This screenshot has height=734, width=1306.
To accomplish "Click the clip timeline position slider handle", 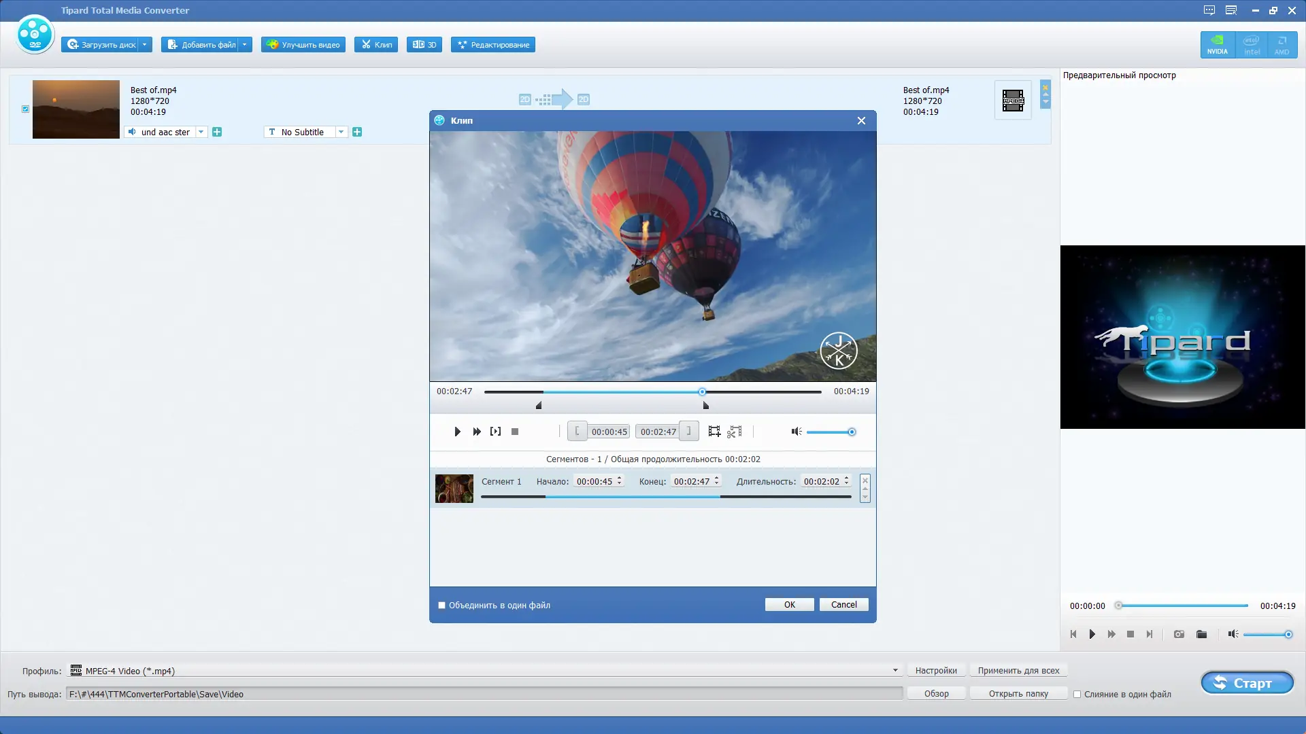I will click(702, 391).
